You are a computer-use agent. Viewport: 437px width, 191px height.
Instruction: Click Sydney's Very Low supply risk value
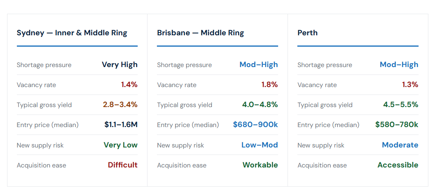(x=121, y=145)
